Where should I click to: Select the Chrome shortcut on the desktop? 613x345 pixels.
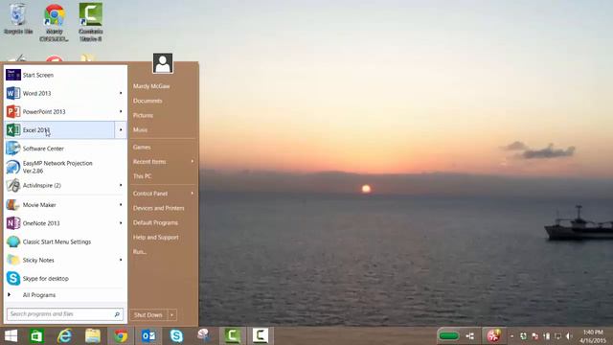tap(55, 23)
